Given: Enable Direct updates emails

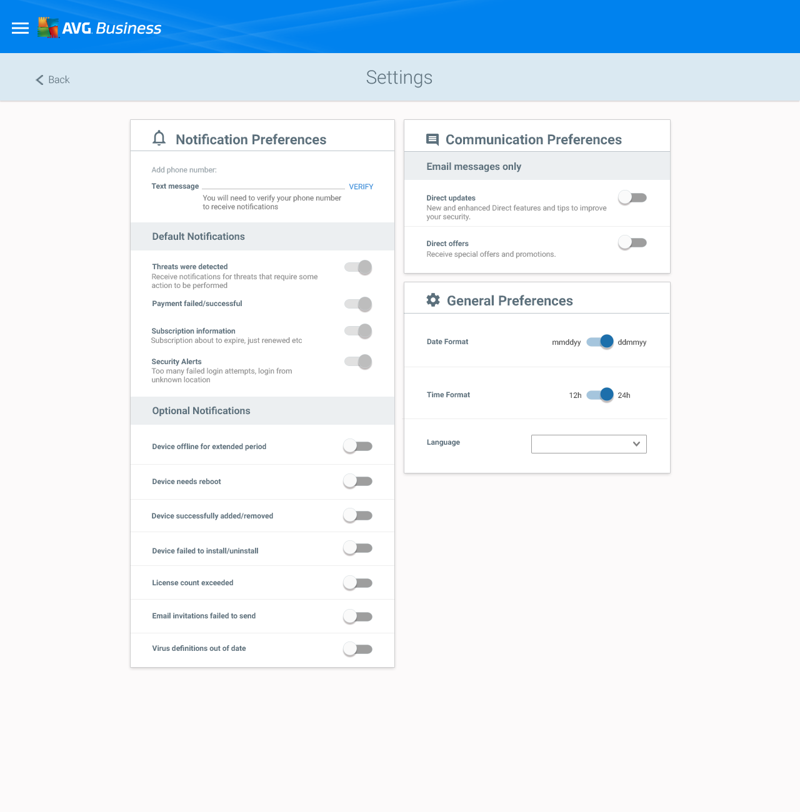Looking at the screenshot, I should [632, 197].
